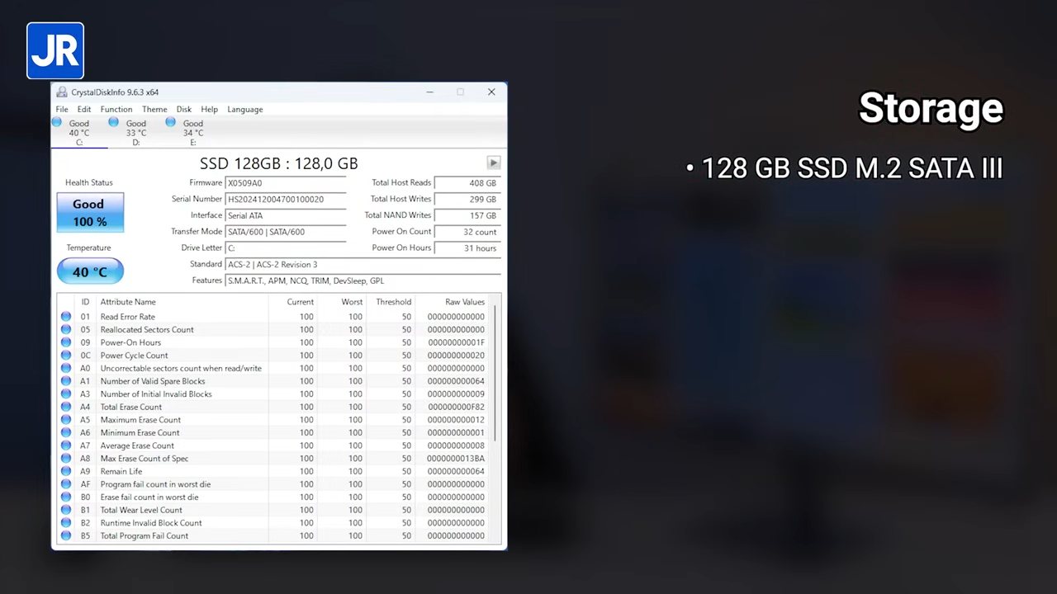The image size is (1057, 594).
Task: Open the Language menu
Action: coord(245,109)
